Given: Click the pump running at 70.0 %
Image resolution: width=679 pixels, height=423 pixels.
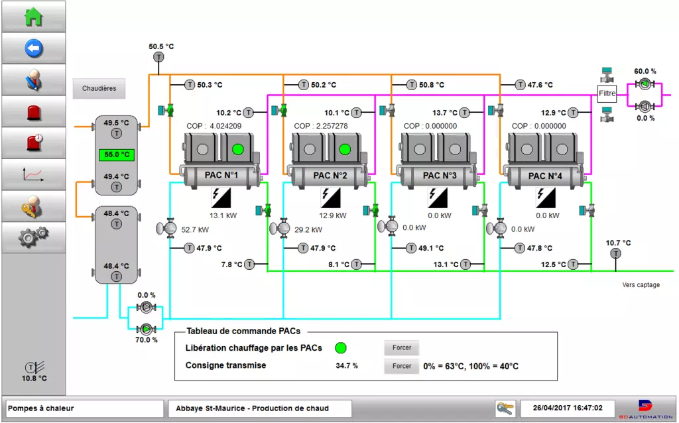Looking at the screenshot, I should coord(146,328).
